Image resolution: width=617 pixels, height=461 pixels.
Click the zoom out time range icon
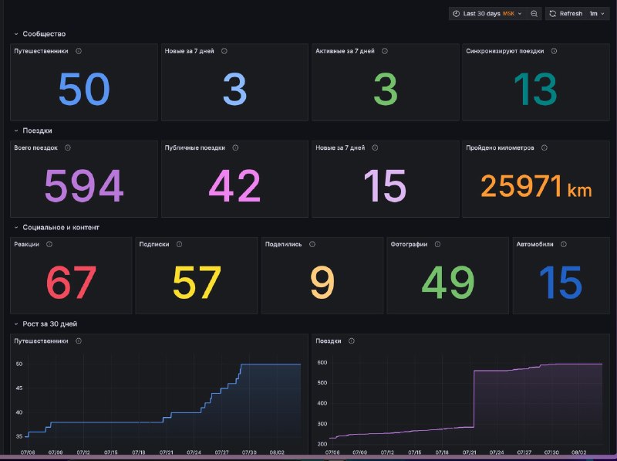534,14
